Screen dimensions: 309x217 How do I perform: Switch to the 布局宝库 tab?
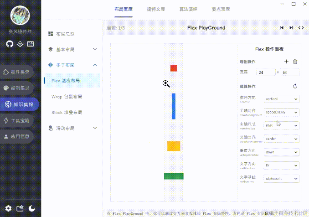click(x=124, y=9)
